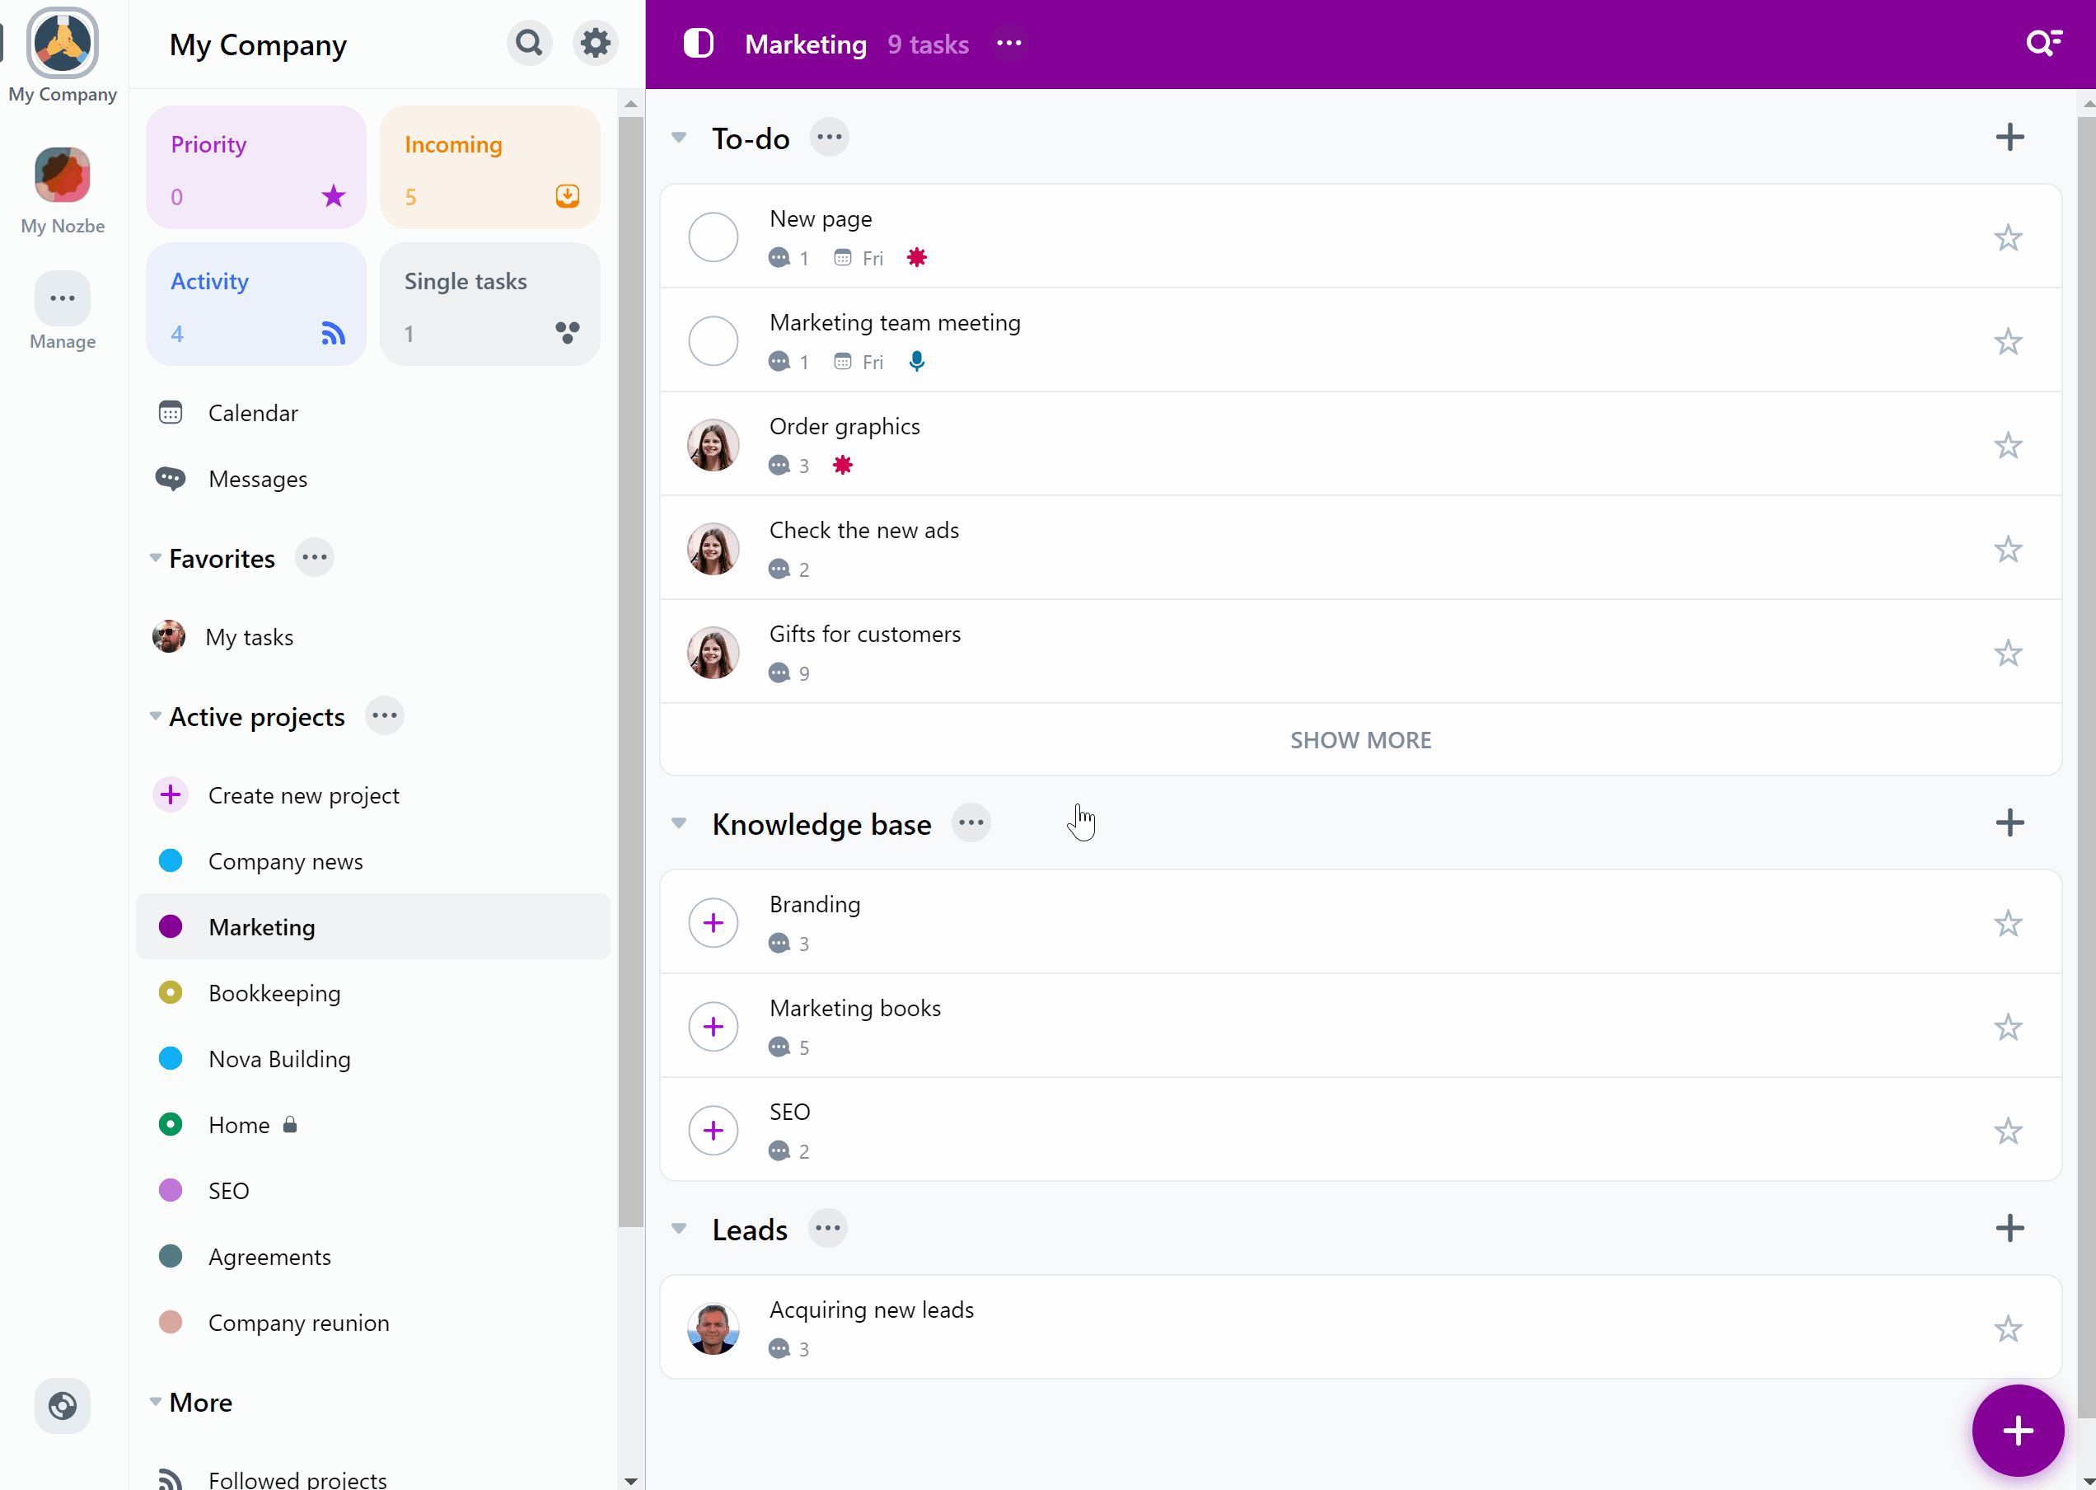Expand the Leads section dropdown

coord(679,1227)
